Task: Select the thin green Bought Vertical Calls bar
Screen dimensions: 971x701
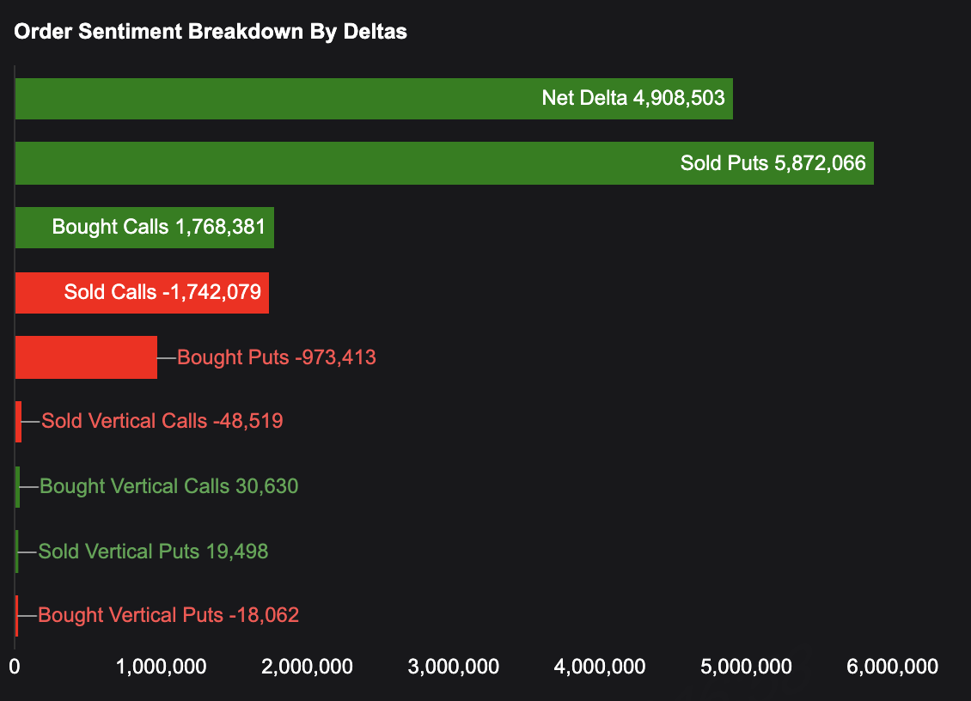Action: [x=17, y=486]
